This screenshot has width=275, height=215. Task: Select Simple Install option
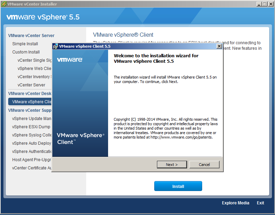click(25, 44)
